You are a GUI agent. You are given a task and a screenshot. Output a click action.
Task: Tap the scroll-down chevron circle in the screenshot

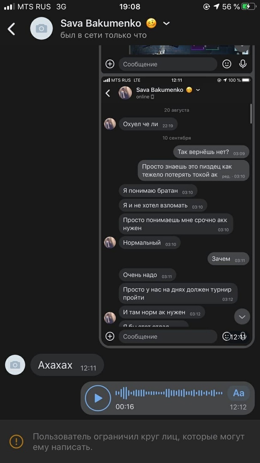click(x=242, y=316)
